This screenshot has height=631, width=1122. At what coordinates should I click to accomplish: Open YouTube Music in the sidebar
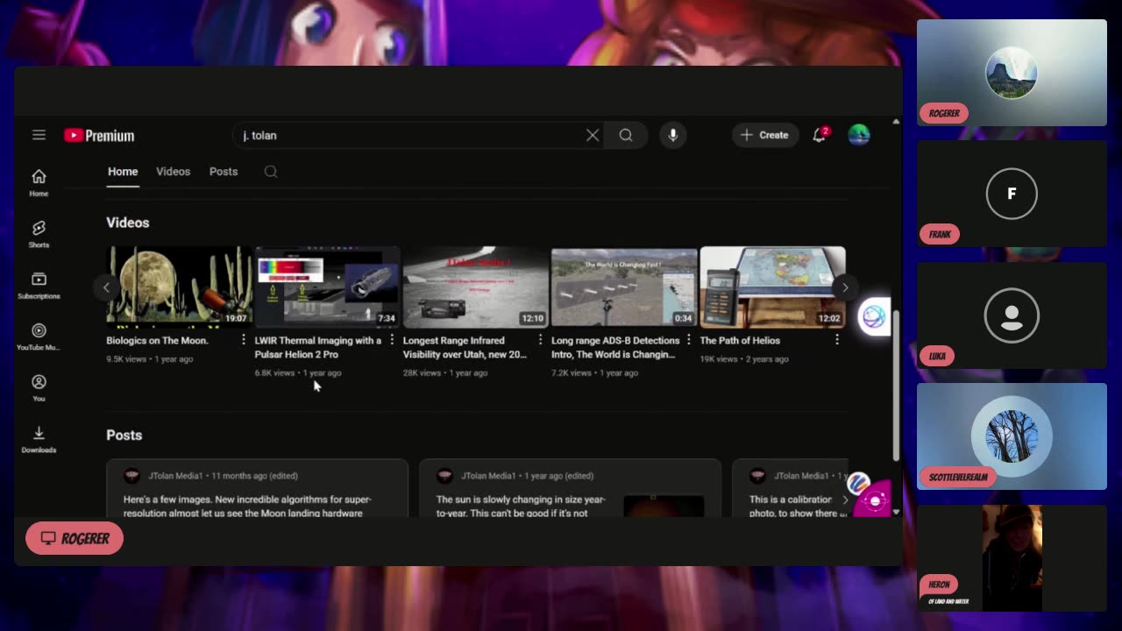[x=39, y=337]
